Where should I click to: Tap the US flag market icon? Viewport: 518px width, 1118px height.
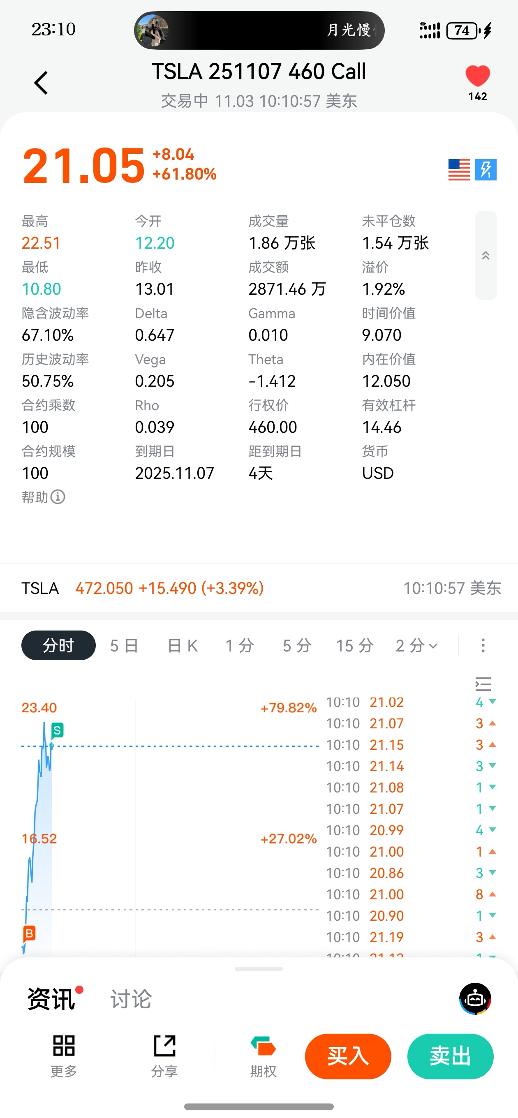[459, 169]
